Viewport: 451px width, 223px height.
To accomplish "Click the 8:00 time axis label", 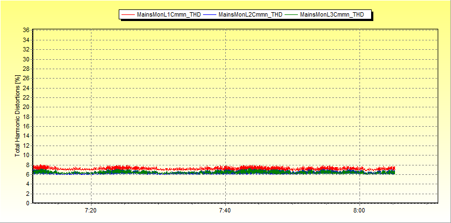I will [359, 211].
